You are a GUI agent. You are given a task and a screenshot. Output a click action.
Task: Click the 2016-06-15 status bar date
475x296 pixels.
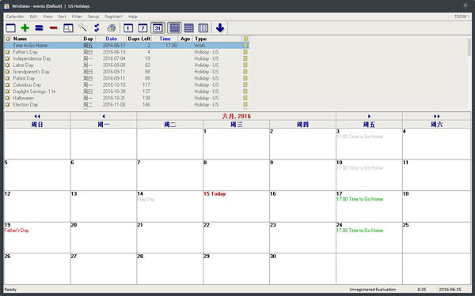pyautogui.click(x=450, y=290)
